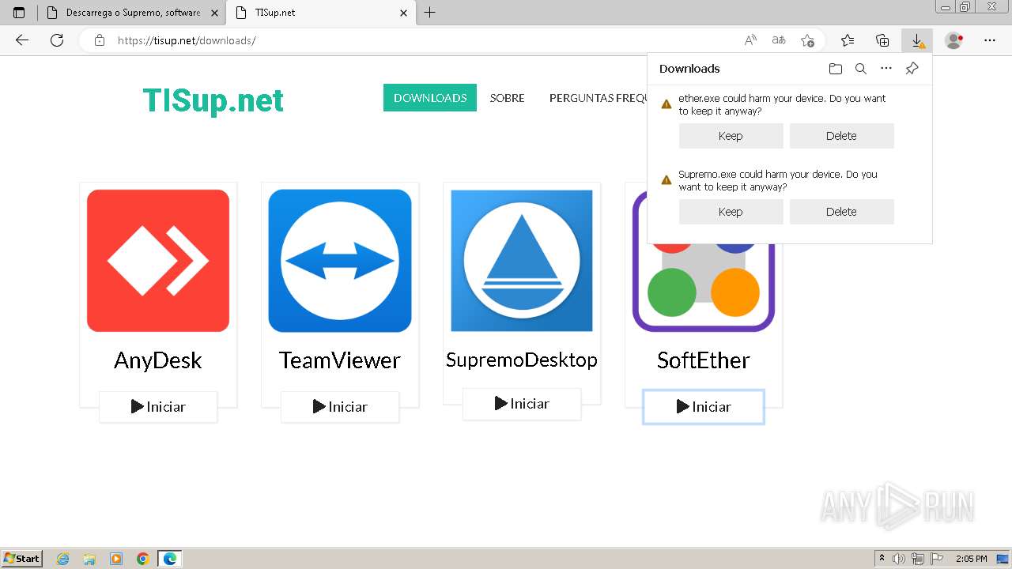Click the SoftEther title text
This screenshot has height=569, width=1012.
(x=704, y=360)
